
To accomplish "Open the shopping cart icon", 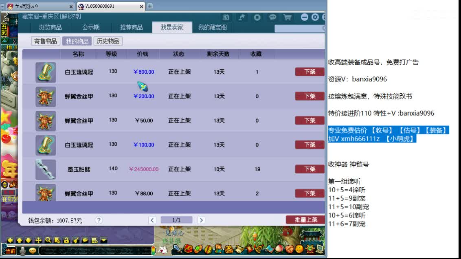I will coord(288,18).
